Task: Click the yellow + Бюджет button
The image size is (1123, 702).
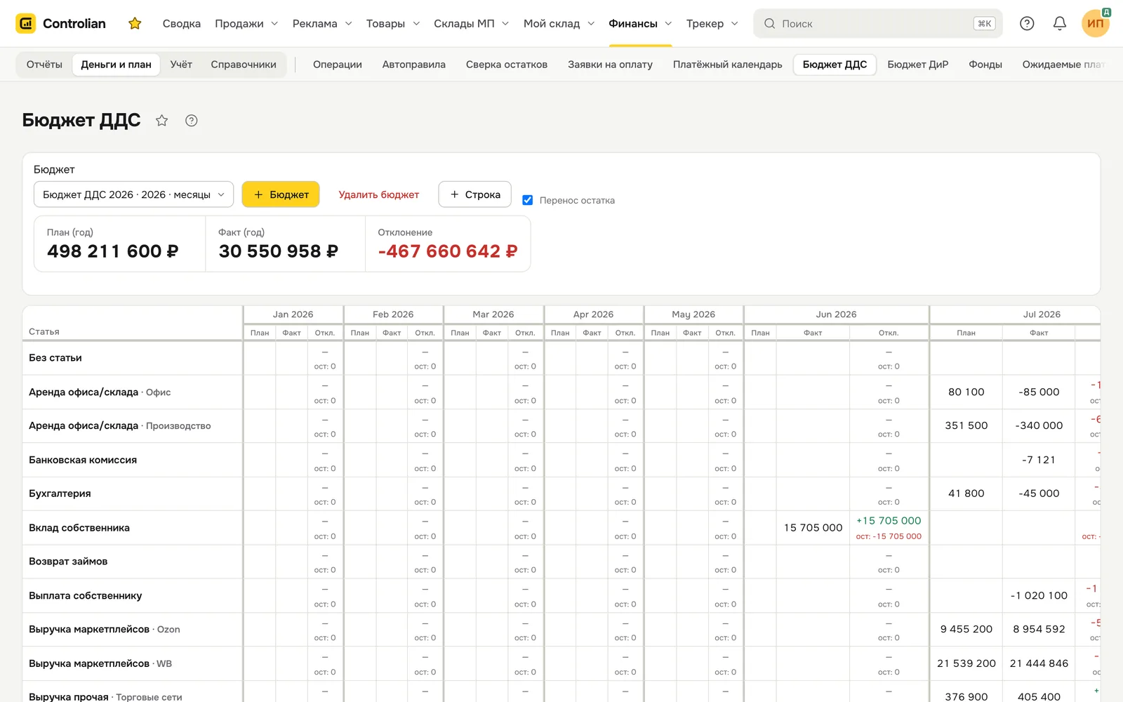Action: pyautogui.click(x=281, y=194)
